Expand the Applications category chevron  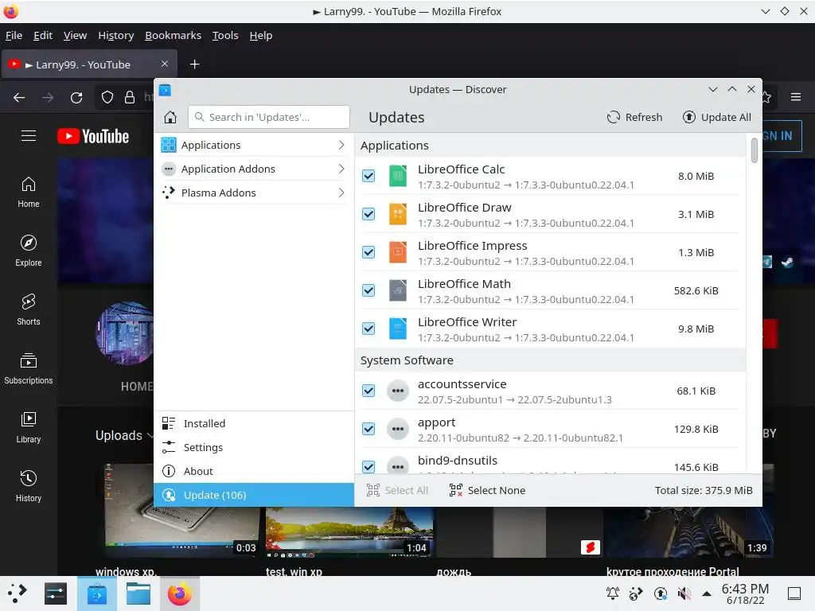[x=341, y=145]
